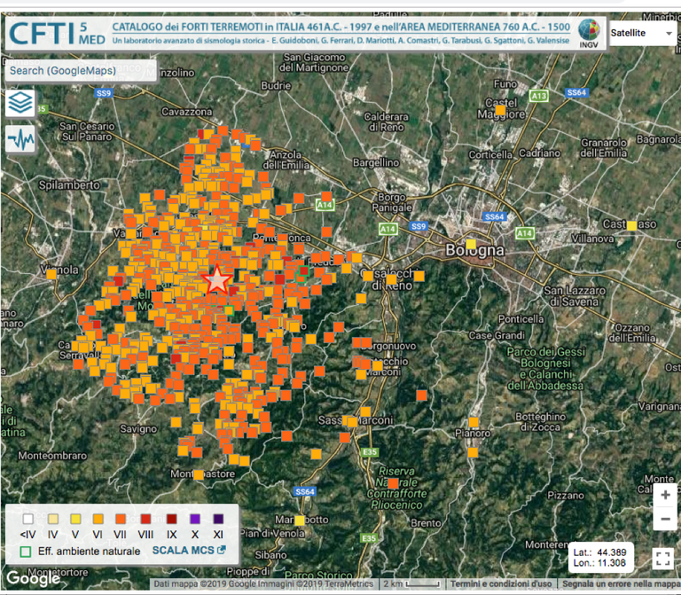Image resolution: width=681 pixels, height=595 pixels.
Task: Click the white <IV intensity swatch
Action: click(27, 519)
